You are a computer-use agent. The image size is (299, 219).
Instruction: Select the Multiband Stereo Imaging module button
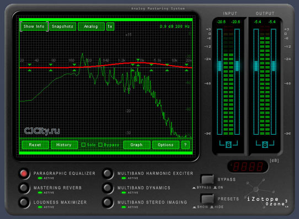tap(108, 202)
